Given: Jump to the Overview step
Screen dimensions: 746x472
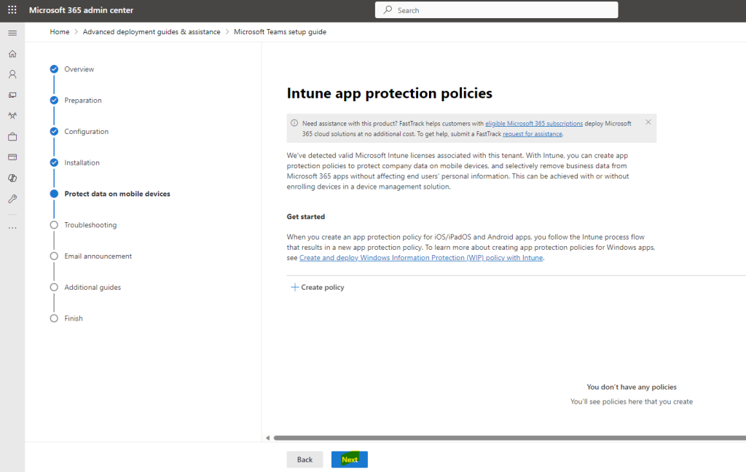Looking at the screenshot, I should tap(79, 69).
